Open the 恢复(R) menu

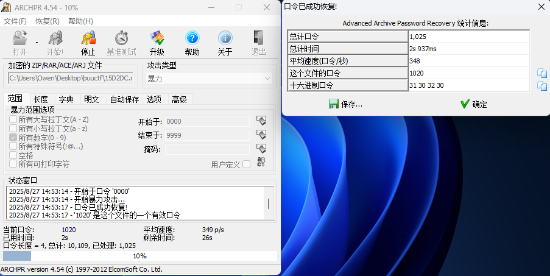48,21
